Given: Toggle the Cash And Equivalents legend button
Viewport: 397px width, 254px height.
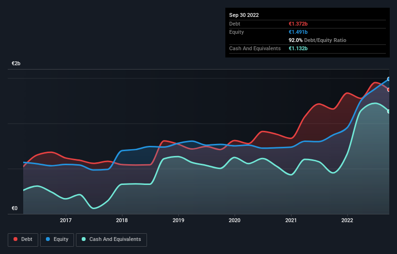Looking at the screenshot, I should click(111, 240).
